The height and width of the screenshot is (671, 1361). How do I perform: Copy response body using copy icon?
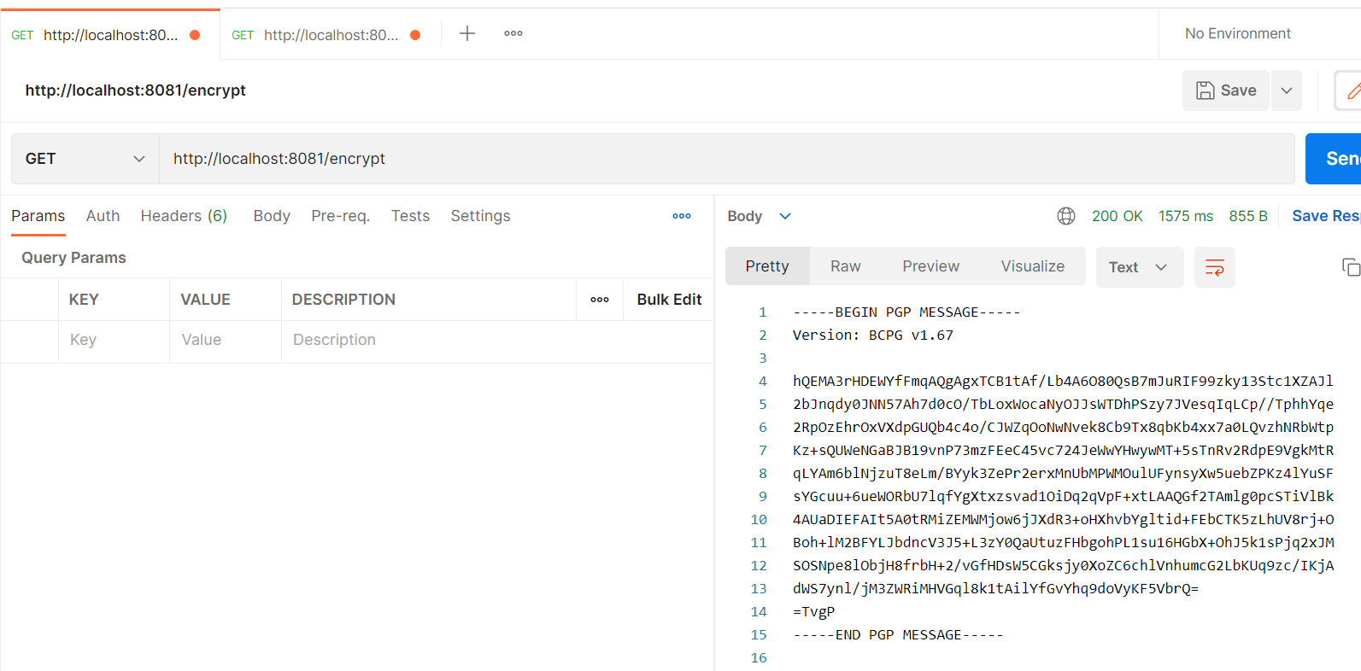[1350, 267]
